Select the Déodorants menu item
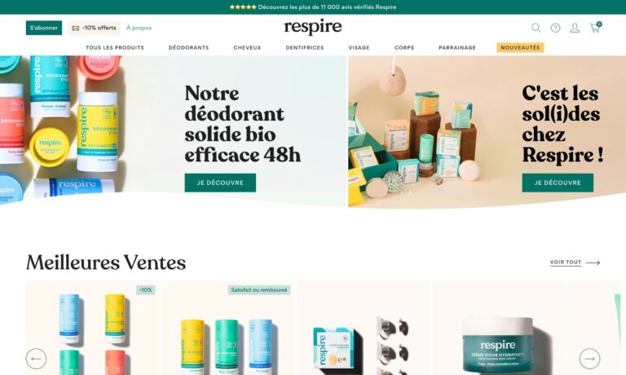The height and width of the screenshot is (375, 626). point(188,47)
